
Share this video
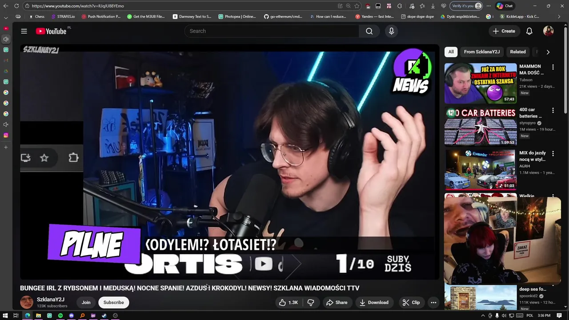(337, 303)
